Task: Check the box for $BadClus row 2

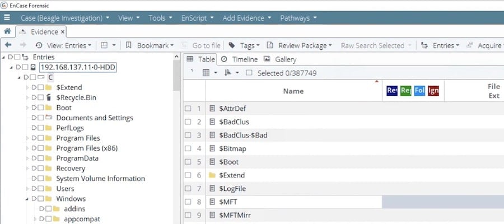Action: (x=188, y=122)
